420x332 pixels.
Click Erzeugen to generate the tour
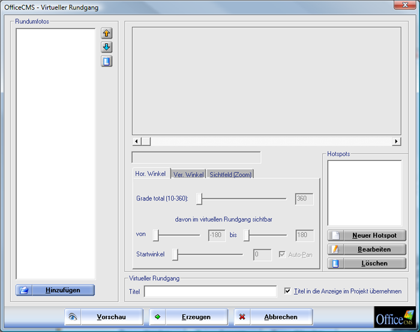coord(188,317)
